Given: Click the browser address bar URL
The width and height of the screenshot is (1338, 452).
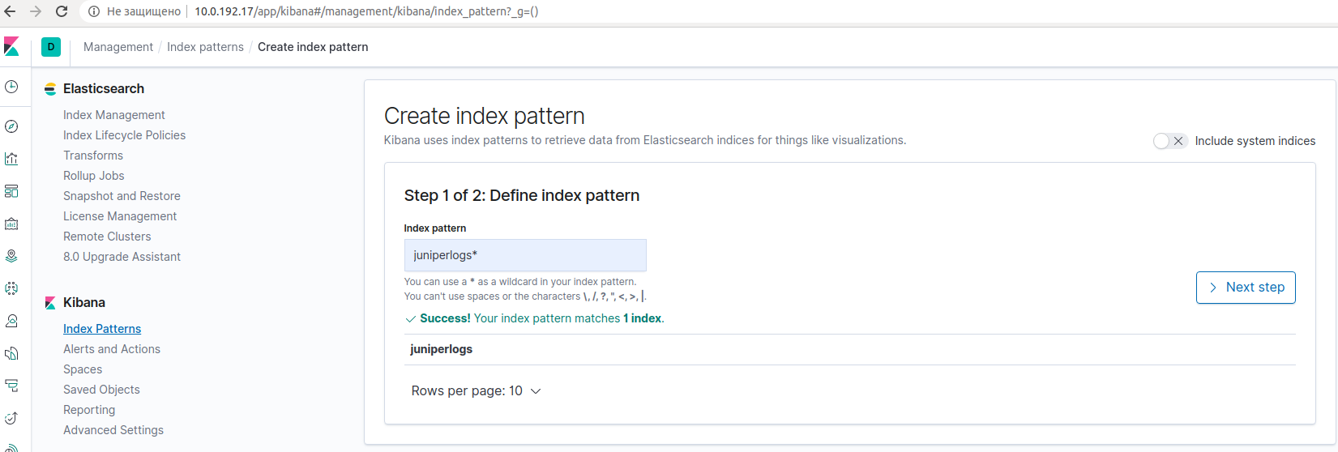Looking at the screenshot, I should click(x=366, y=11).
